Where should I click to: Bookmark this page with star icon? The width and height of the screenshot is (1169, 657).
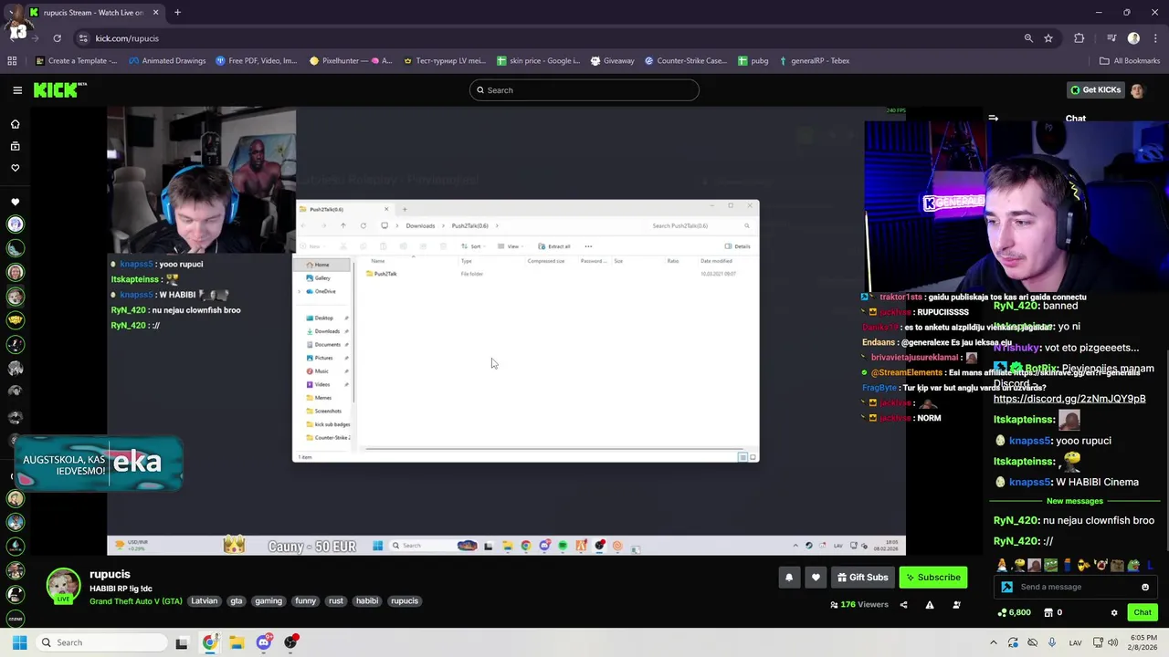[x=1048, y=38]
